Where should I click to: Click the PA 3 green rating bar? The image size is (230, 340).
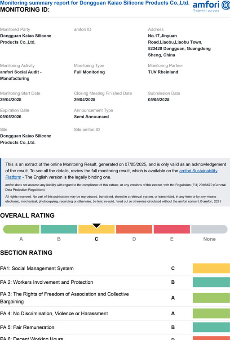click(x=212, y=298)
